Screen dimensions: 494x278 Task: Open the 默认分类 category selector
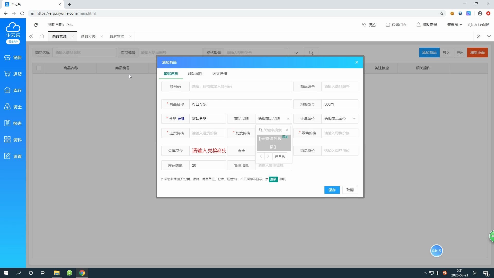coord(208,119)
